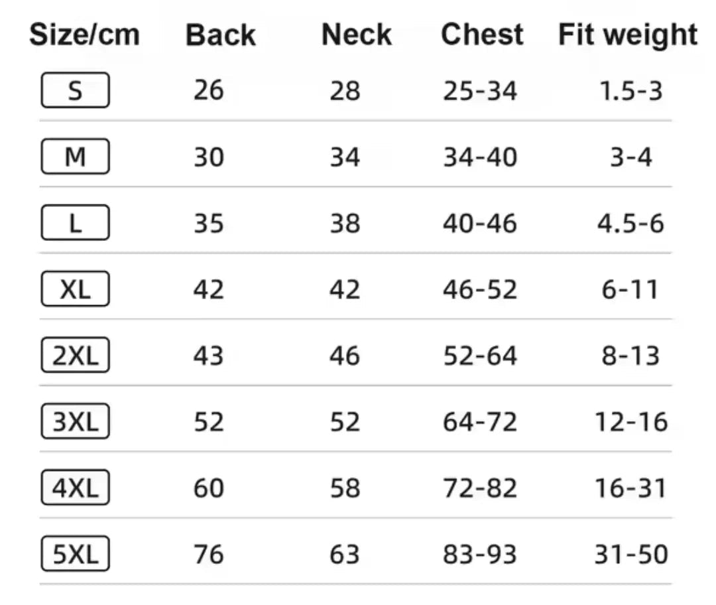The height and width of the screenshot is (605, 716).
Task: Click the Fit weight column header
Action: point(628,35)
